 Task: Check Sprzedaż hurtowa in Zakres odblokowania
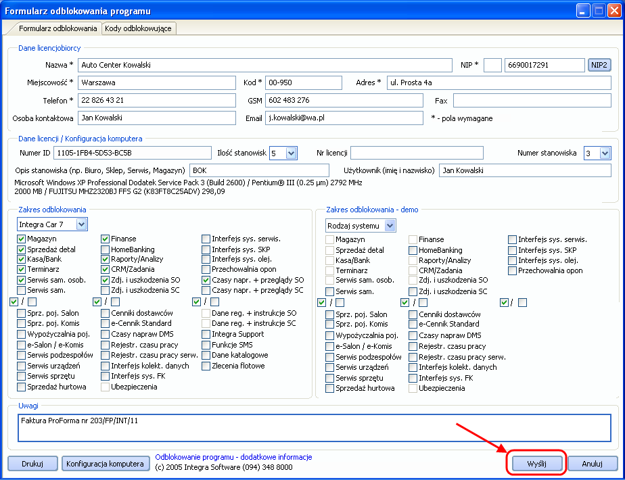22,387
